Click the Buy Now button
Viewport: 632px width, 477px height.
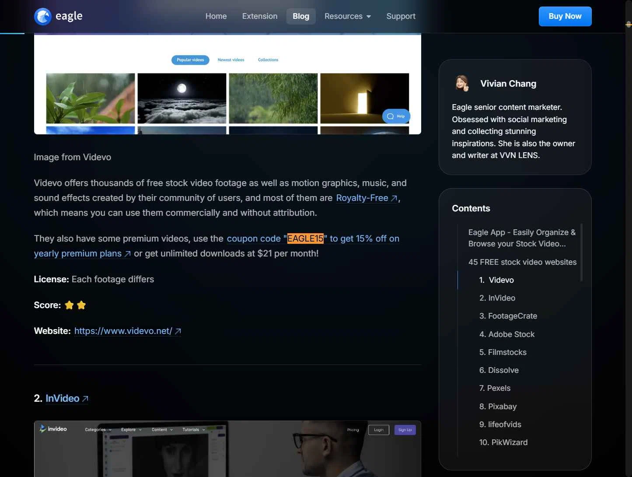(x=565, y=16)
